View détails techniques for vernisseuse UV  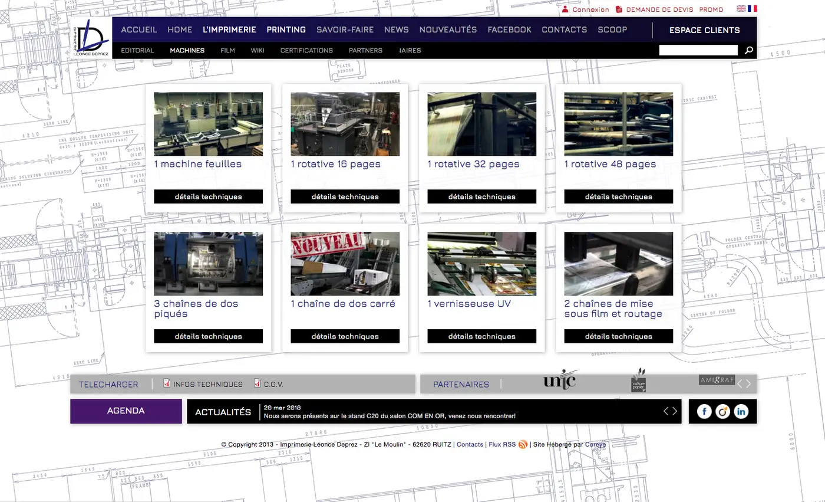tap(482, 336)
